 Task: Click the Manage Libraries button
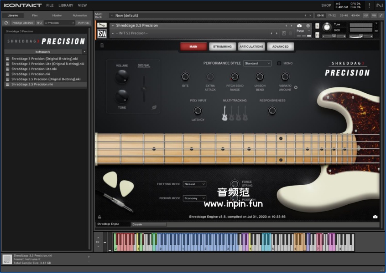pyautogui.click(x=22, y=23)
